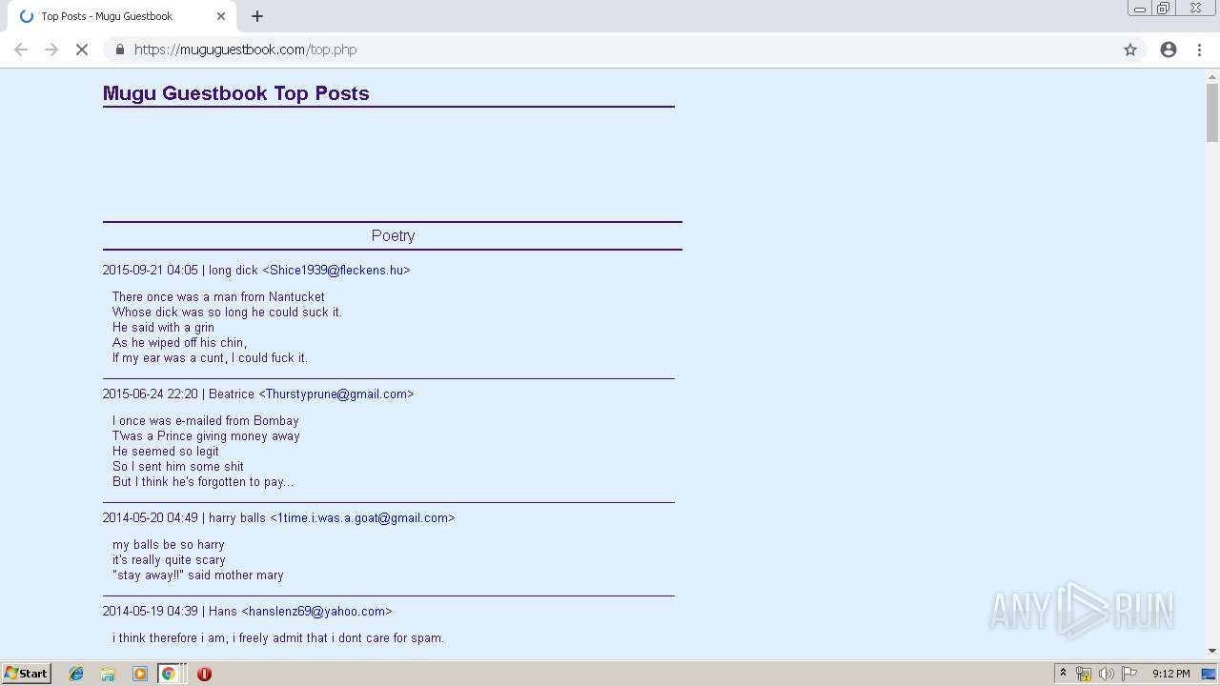
Task: Click the scrollbar up arrow
Action: [1212, 76]
